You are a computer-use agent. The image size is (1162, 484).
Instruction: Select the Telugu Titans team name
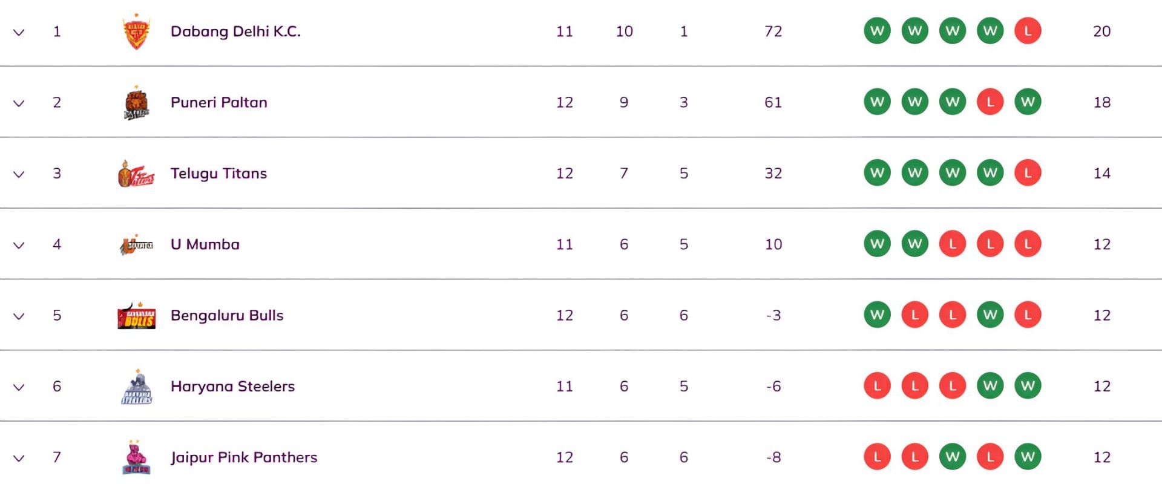[x=218, y=174]
